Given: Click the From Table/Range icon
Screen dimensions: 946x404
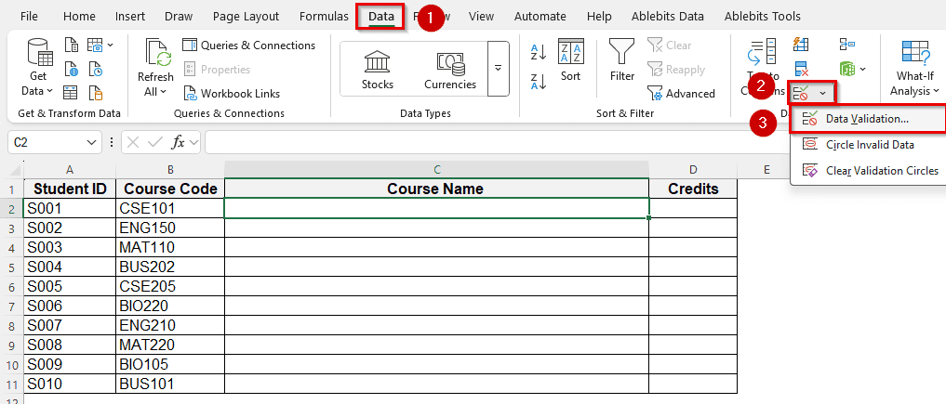Looking at the screenshot, I should coord(72,93).
